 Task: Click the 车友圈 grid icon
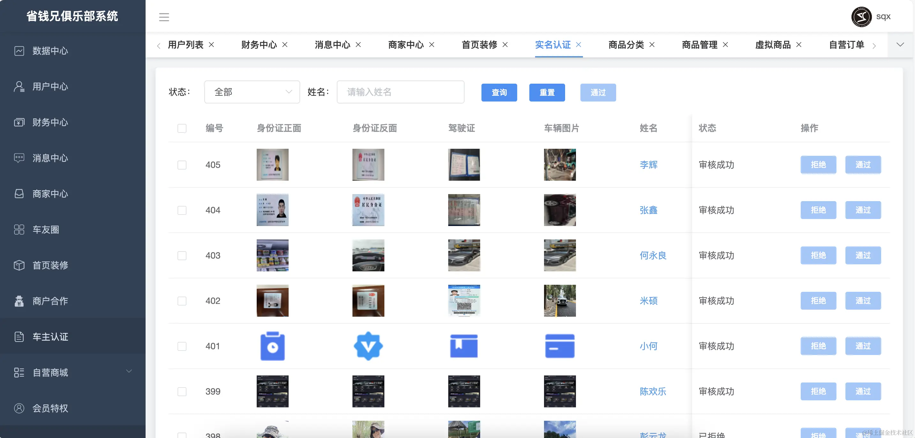(19, 230)
